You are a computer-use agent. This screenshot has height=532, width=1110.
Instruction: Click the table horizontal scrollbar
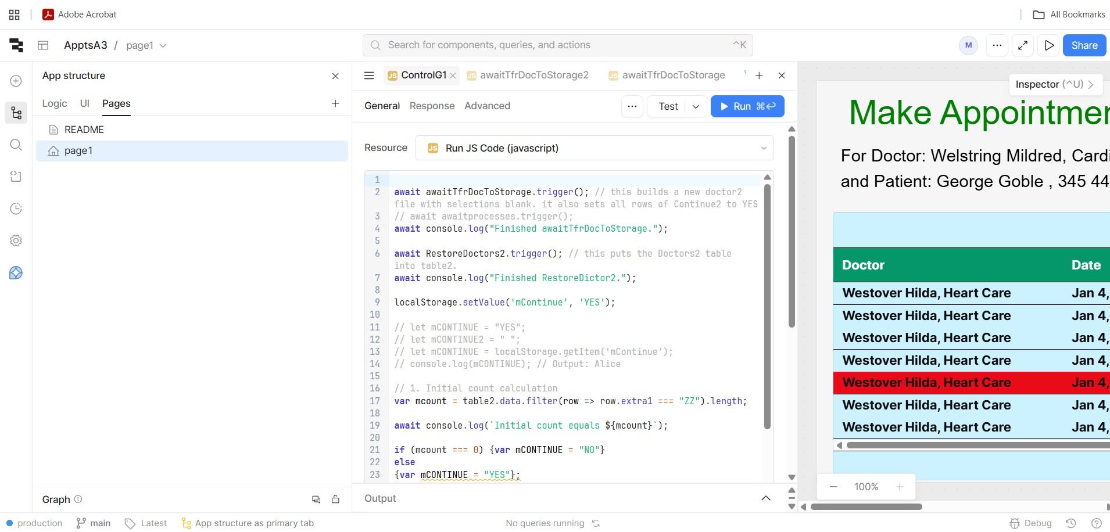[x=976, y=445]
